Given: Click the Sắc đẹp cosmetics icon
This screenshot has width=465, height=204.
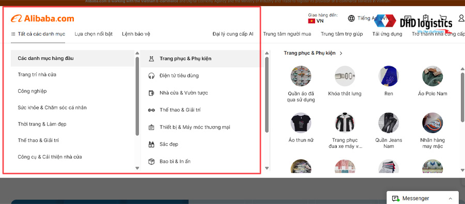Looking at the screenshot, I should tap(151, 145).
